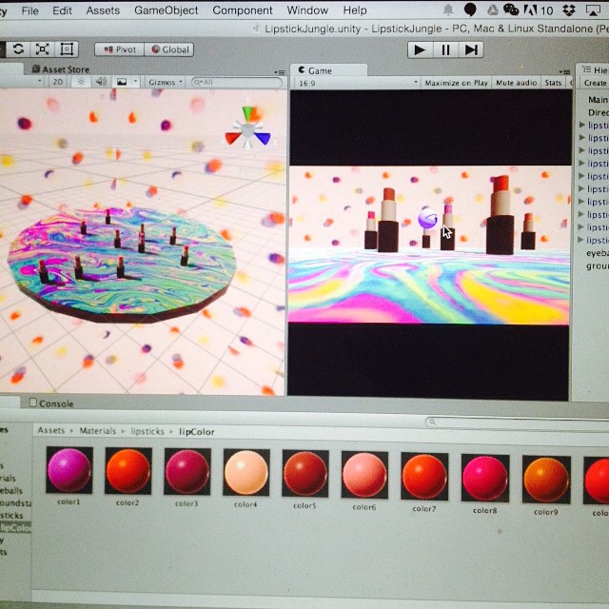The width and height of the screenshot is (609, 609).
Task: Enable Maximize on Play
Action: click(x=456, y=83)
